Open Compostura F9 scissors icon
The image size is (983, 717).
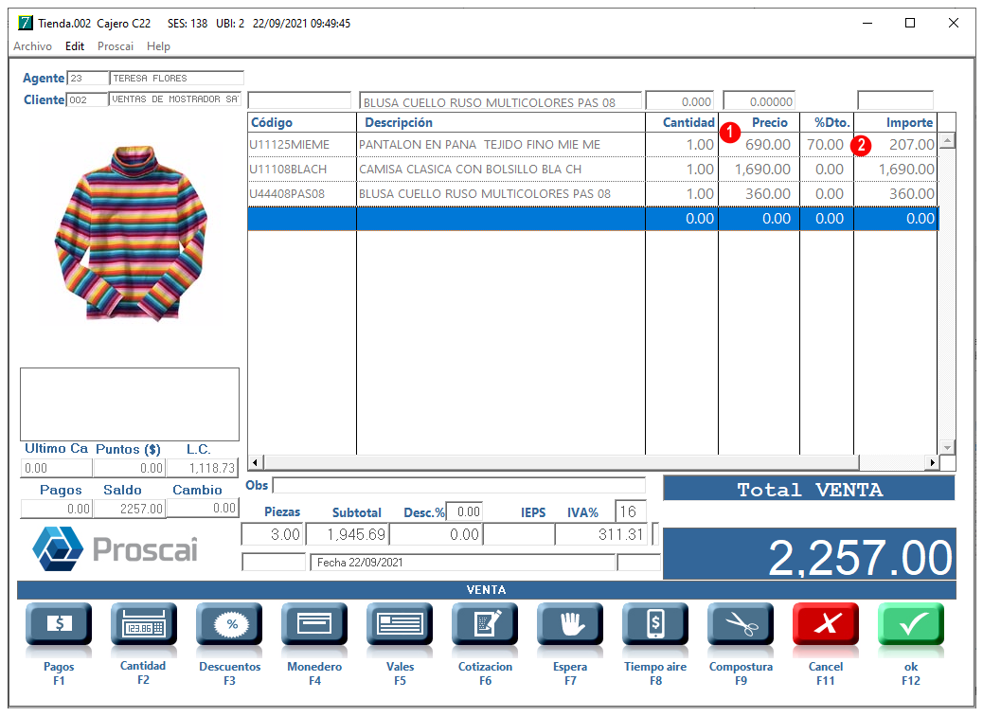click(741, 624)
